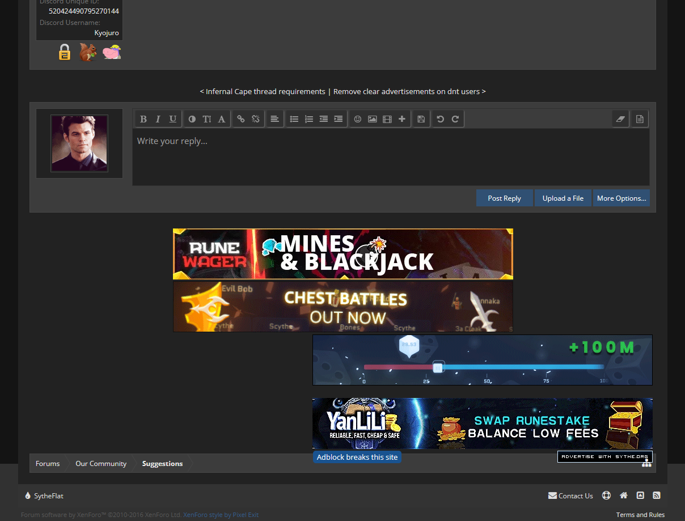Image resolution: width=685 pixels, height=521 pixels.
Task: Open the Insert plus menu
Action: (402, 119)
